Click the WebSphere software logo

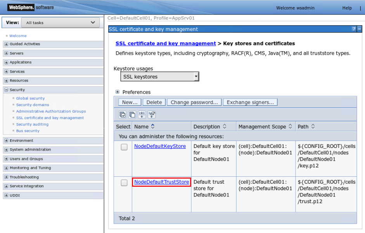coord(31,7)
